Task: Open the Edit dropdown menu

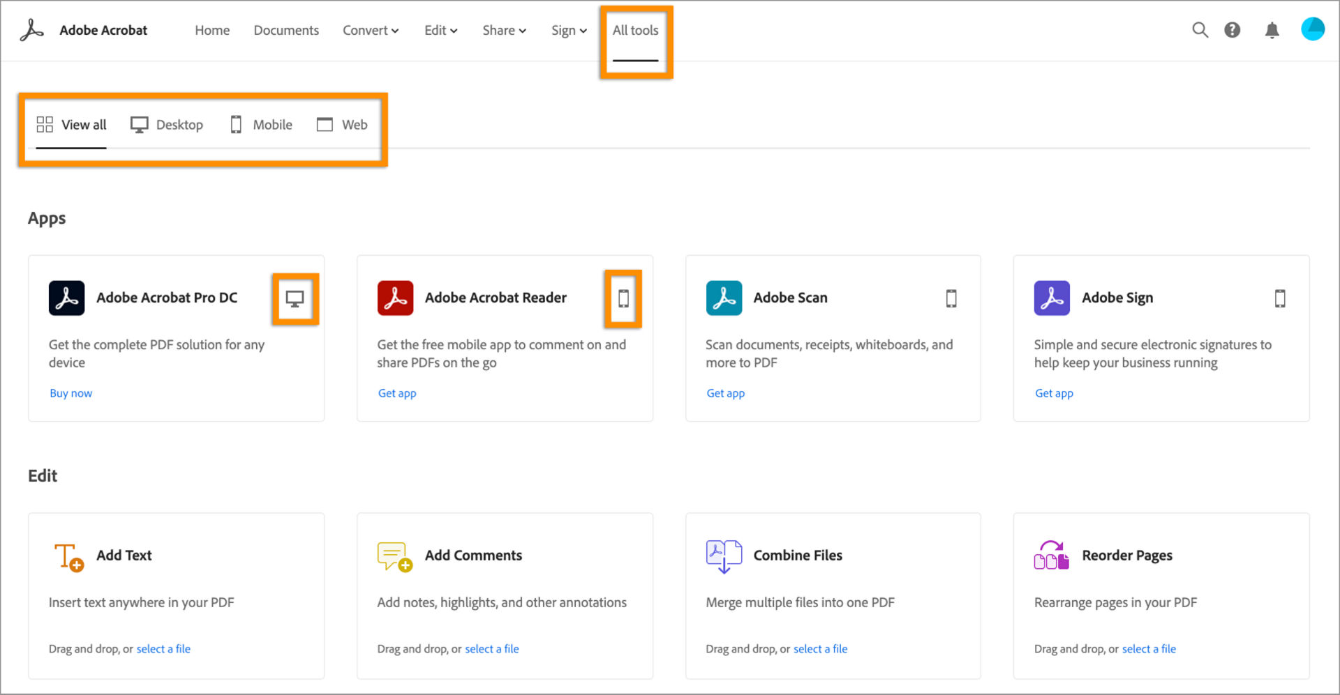Action: point(441,30)
